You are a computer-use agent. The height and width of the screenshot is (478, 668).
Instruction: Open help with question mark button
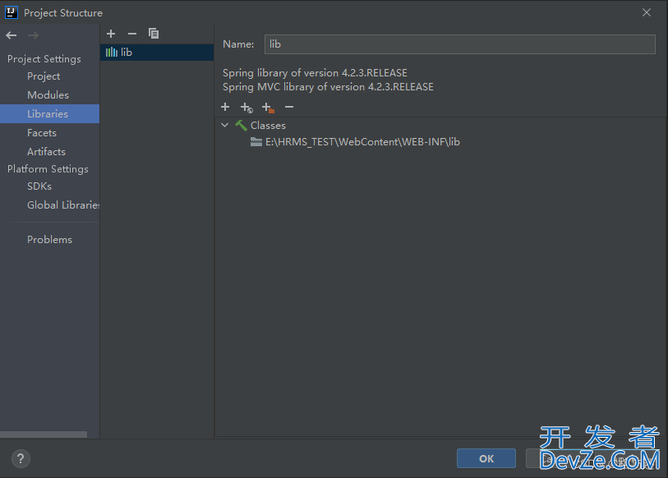click(21, 459)
